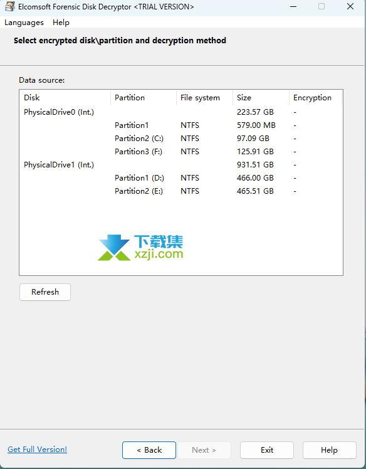This screenshot has height=469, width=366.
Task: Click the Elcomsoft app icon in title bar
Action: (x=10, y=6)
